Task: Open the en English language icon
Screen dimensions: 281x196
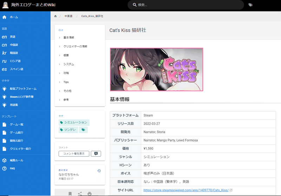Action: point(4,37)
